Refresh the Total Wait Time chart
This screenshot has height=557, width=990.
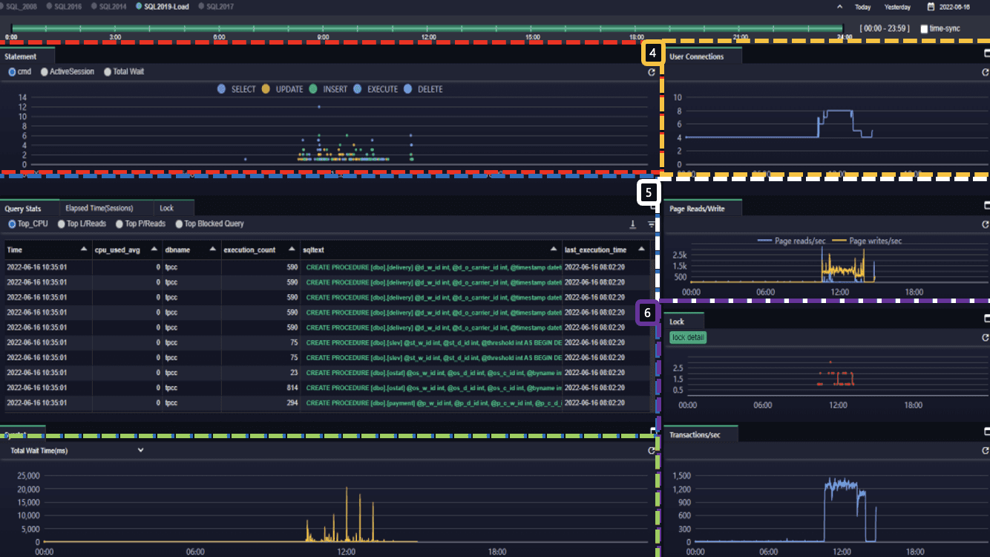coord(651,451)
